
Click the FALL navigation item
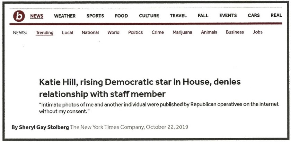coord(203,16)
